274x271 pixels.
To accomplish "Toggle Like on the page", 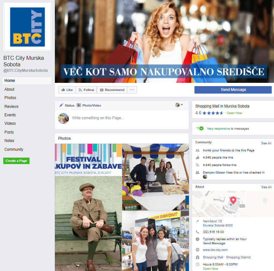I will click(67, 90).
